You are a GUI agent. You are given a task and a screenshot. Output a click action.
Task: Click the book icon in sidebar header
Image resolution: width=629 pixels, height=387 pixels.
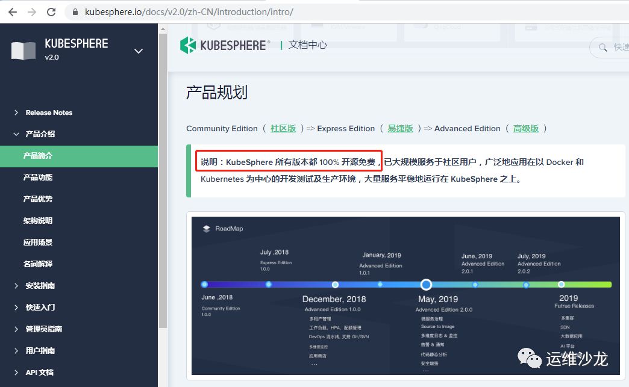point(23,51)
